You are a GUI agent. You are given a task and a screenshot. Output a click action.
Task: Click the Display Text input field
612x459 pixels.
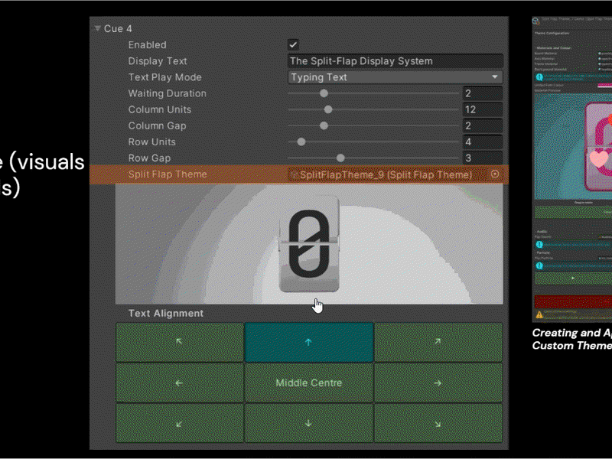tap(395, 61)
